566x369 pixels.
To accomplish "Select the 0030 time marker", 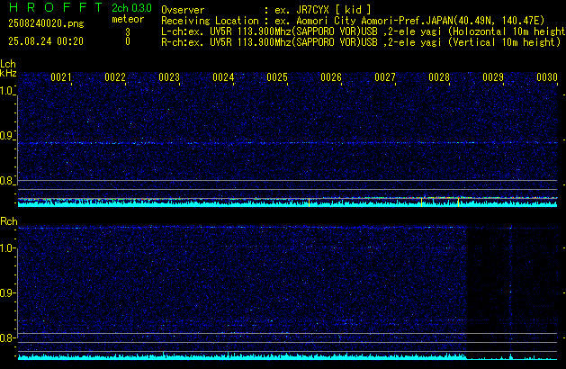I will click(547, 77).
